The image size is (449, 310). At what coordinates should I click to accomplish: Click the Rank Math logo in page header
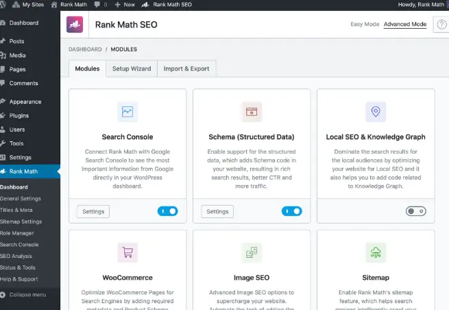click(x=75, y=25)
